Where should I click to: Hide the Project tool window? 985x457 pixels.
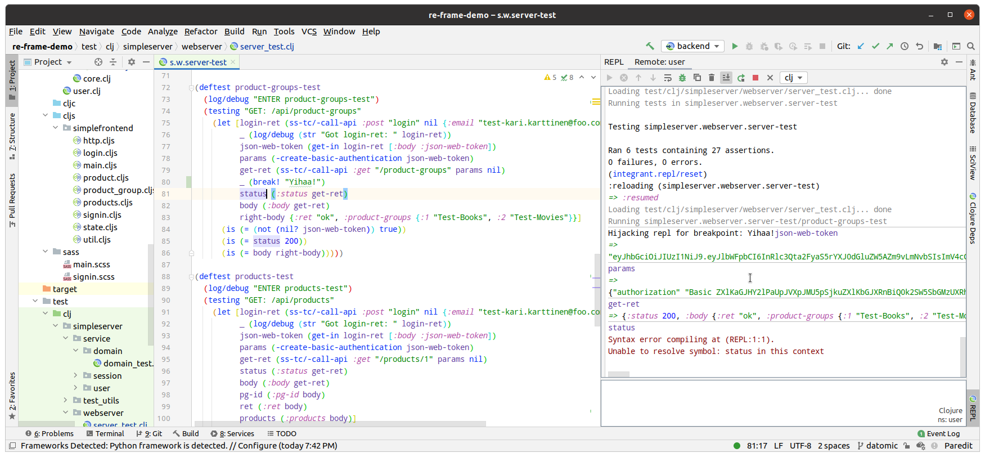coord(146,62)
